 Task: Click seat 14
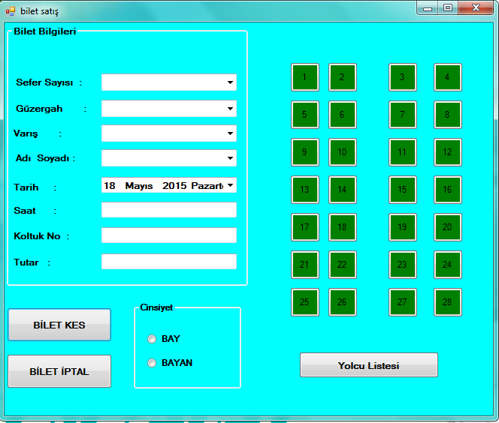343,190
